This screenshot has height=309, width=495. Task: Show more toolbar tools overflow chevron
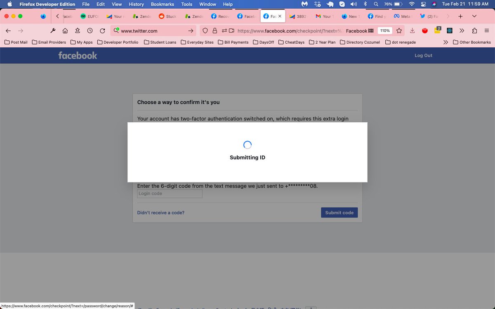(462, 30)
